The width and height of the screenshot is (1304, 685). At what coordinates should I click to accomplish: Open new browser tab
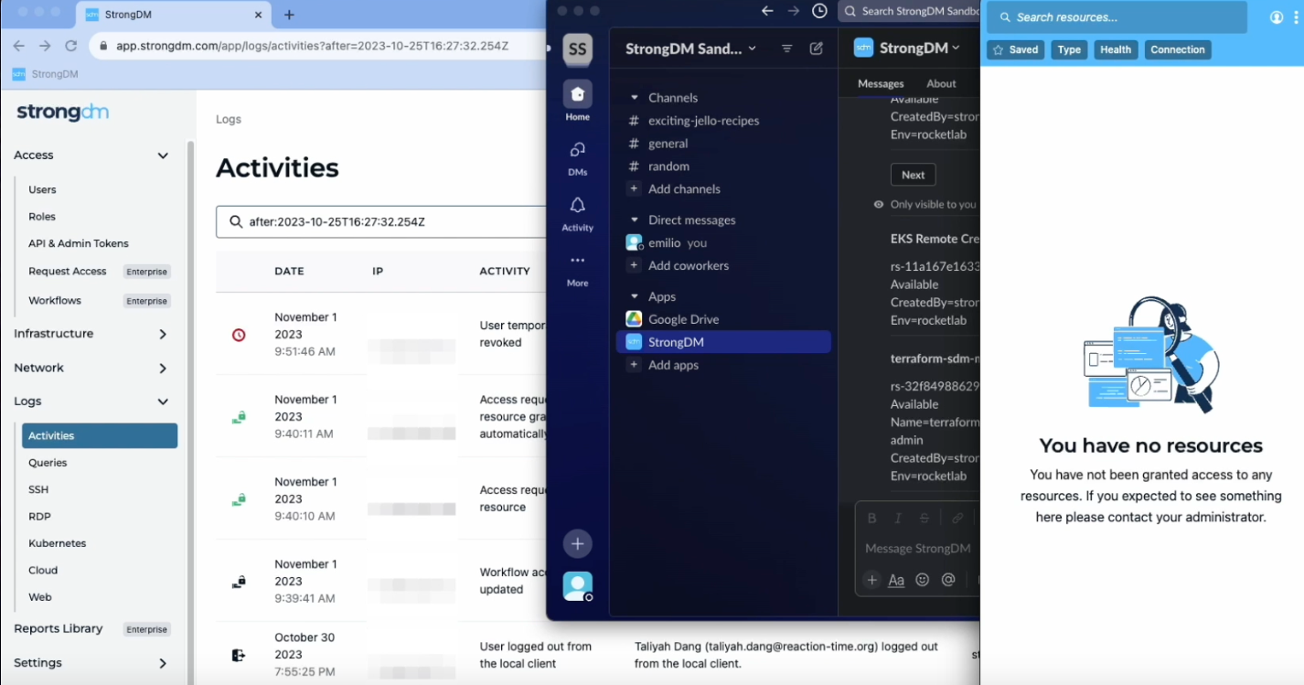tap(289, 15)
